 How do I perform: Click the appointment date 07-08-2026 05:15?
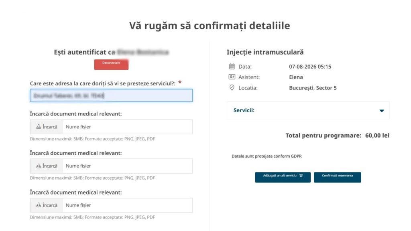310,67
